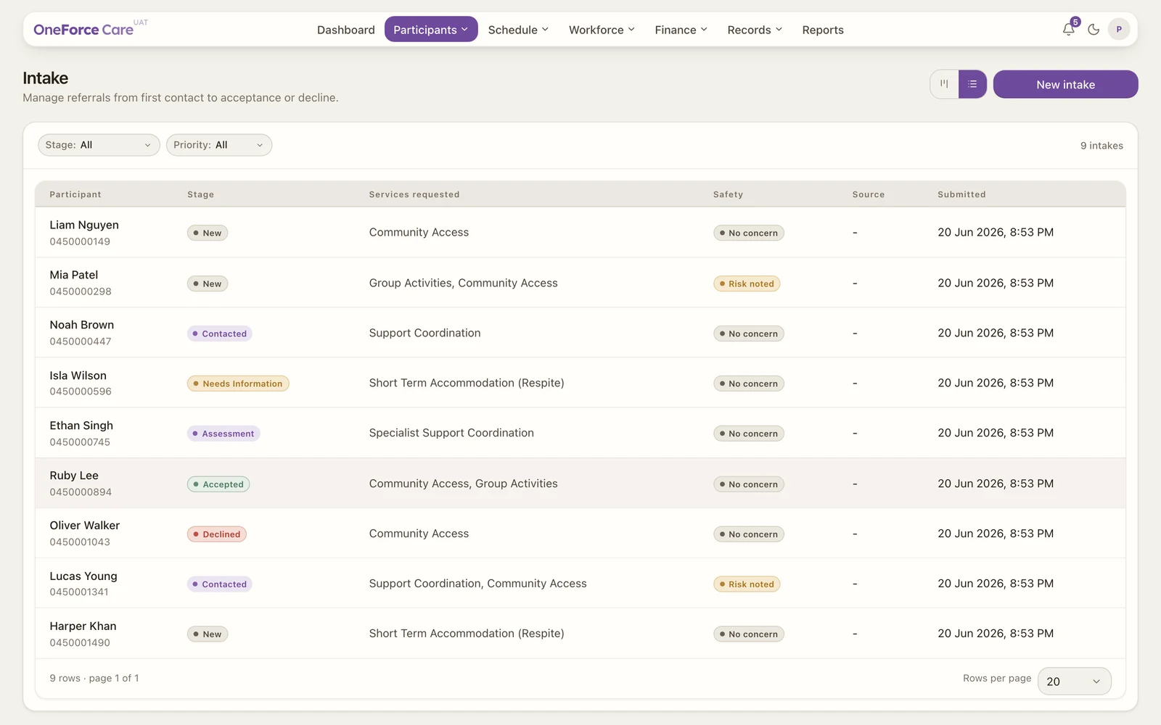
Task: Click Isla Wilson's Short Term Accommodation text
Action: click(x=467, y=383)
